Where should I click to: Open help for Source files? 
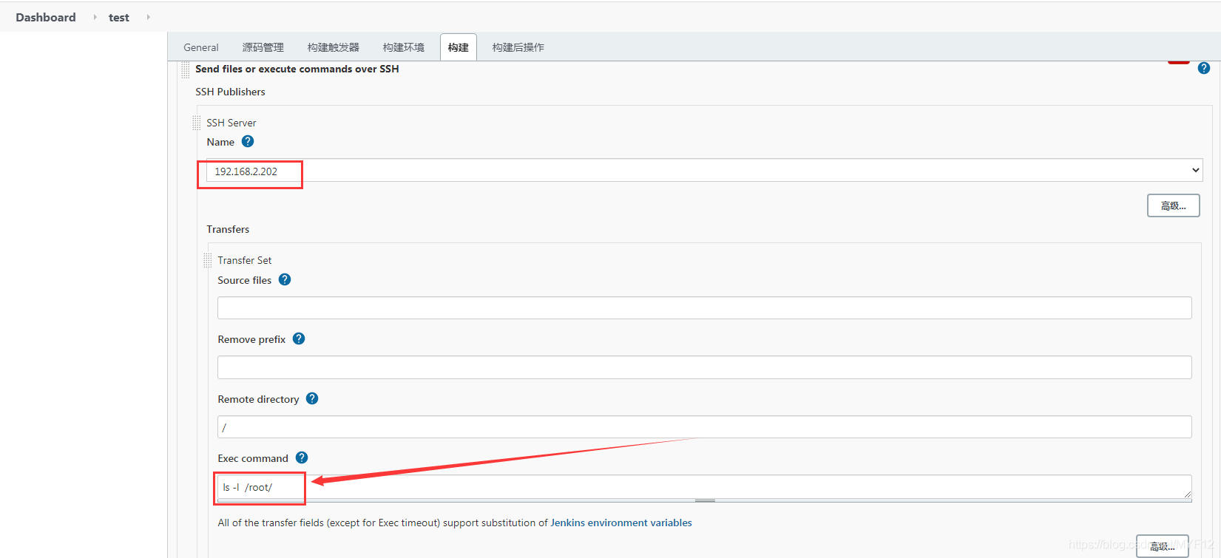285,279
